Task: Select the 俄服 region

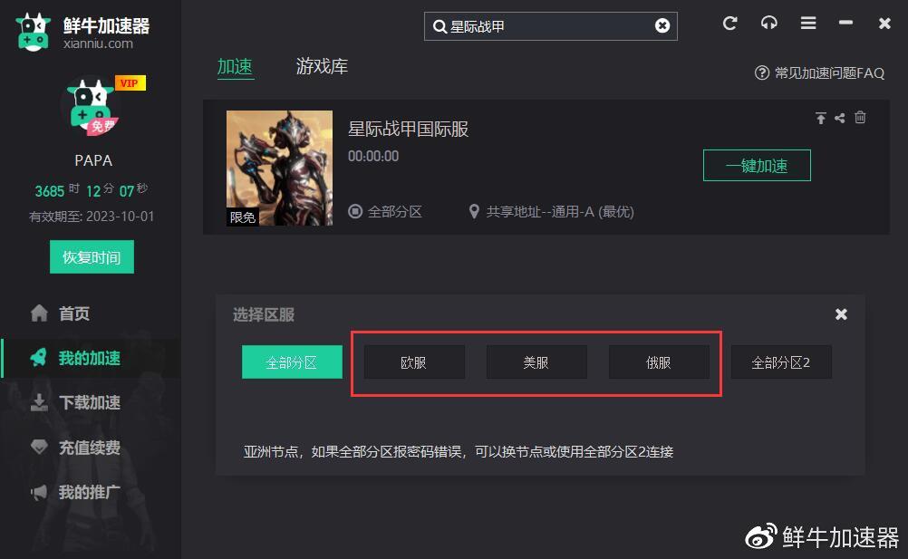Action: [659, 362]
